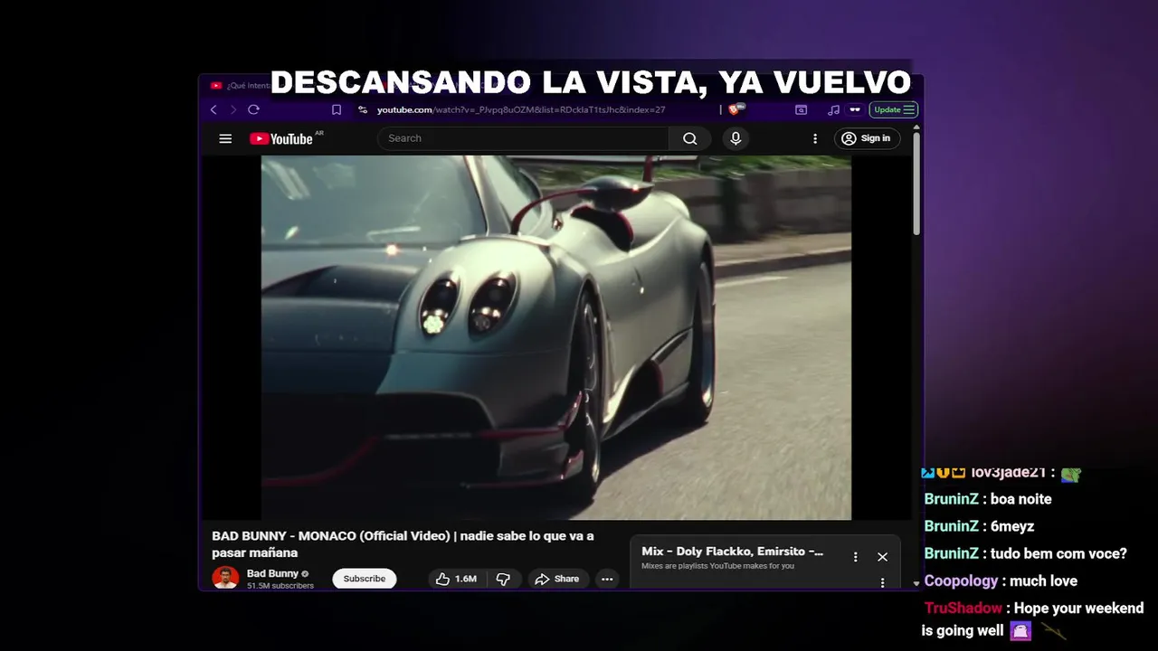Image resolution: width=1158 pixels, height=651 pixels.
Task: Select the YouTube browser tab
Action: point(239,85)
